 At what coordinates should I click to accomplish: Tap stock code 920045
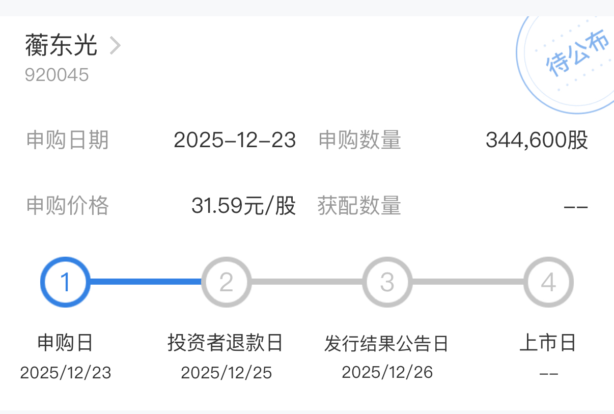point(57,75)
